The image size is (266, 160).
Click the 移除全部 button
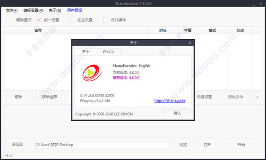[50, 97]
